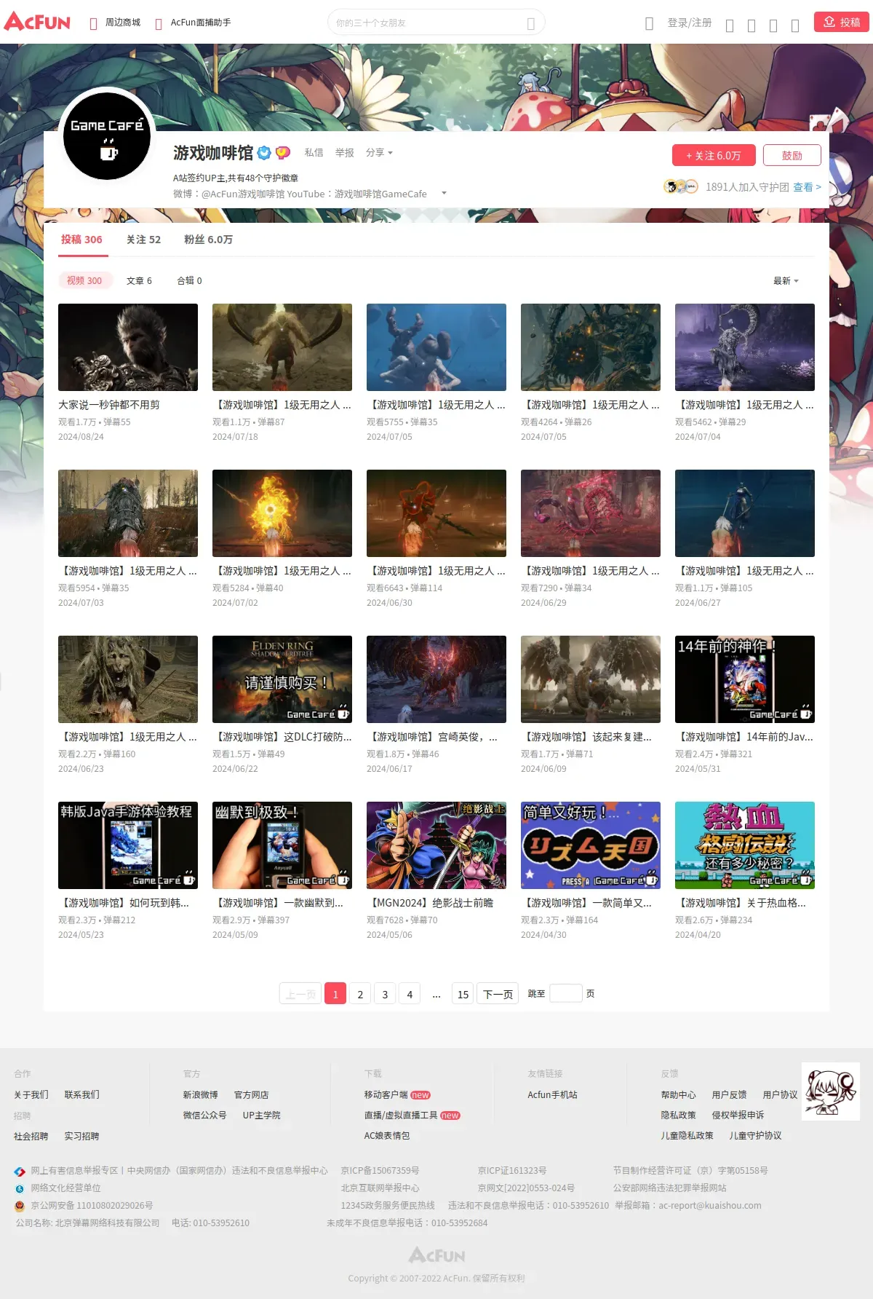Open the 韩版Java手游体验教程 thumbnail
This screenshot has height=1299, width=873.
pos(128,845)
